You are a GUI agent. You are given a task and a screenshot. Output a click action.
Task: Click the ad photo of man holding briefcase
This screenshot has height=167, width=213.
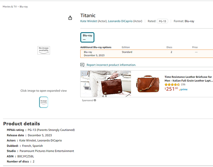pyautogui.click(x=105, y=83)
